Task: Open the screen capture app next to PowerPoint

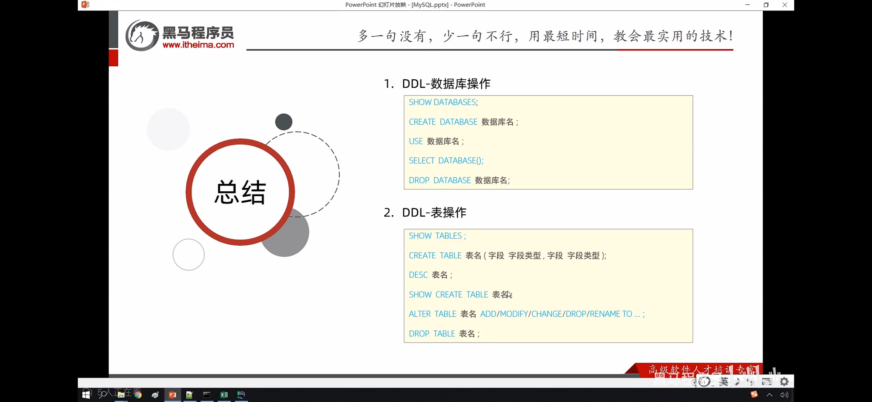Action: [189, 394]
